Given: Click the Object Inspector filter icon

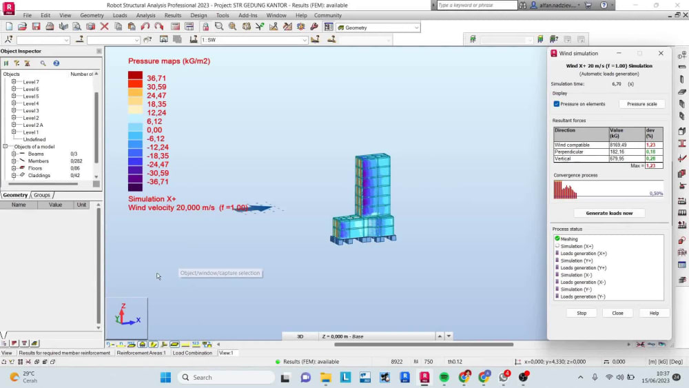Looking at the screenshot, I should click(17, 63).
